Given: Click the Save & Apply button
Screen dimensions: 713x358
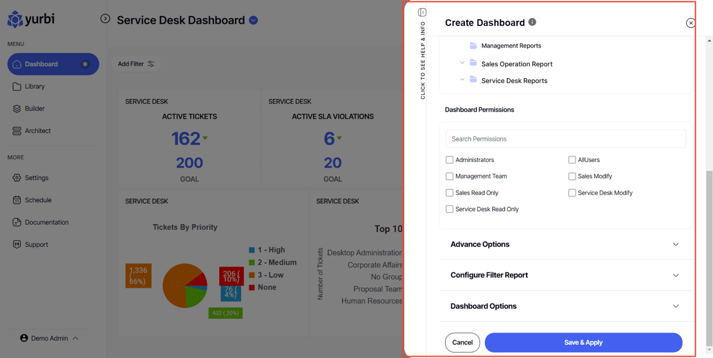Looking at the screenshot, I should [583, 343].
